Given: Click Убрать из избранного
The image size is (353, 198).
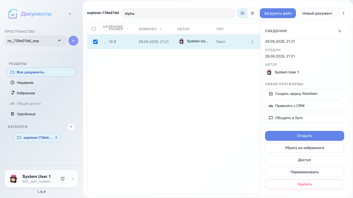Looking at the screenshot, I should pos(304,148).
